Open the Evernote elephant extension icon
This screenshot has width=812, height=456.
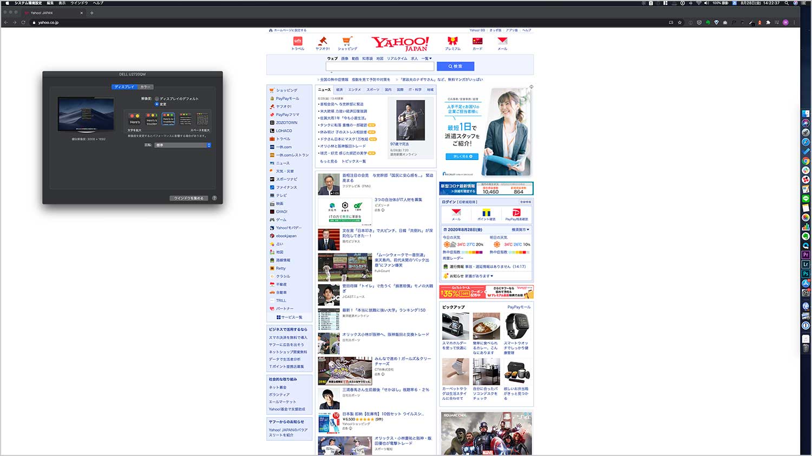(x=708, y=22)
